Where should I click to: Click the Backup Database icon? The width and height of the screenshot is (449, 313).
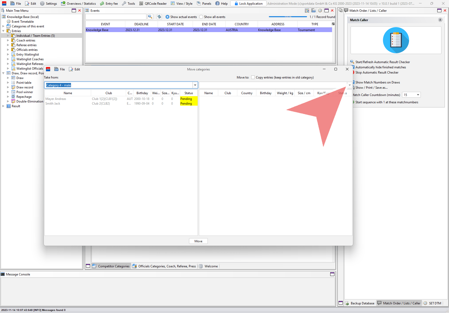[x=347, y=303]
